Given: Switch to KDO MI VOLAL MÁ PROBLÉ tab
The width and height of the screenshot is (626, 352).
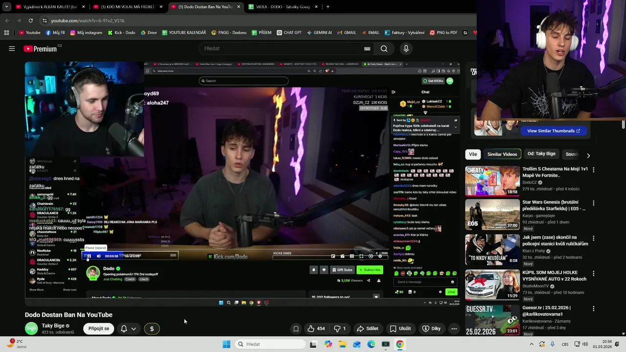Looking at the screenshot, I should pyautogui.click(x=128, y=7).
